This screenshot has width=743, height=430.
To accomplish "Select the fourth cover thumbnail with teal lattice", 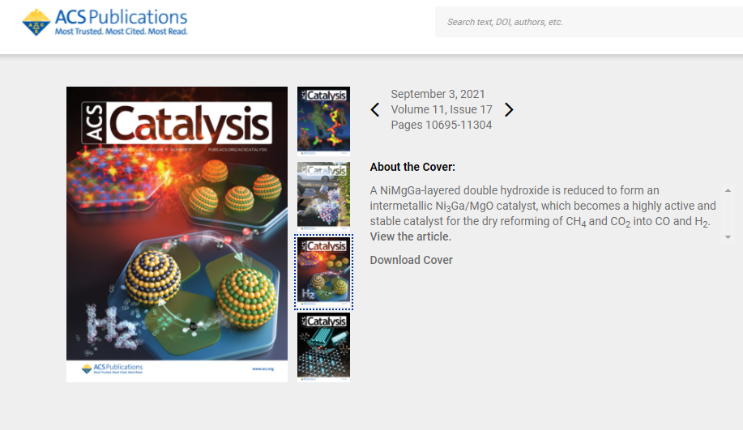I will [x=323, y=347].
